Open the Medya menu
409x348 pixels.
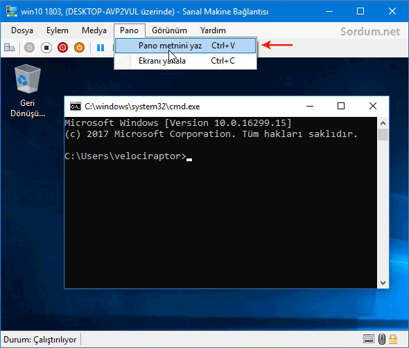94,30
